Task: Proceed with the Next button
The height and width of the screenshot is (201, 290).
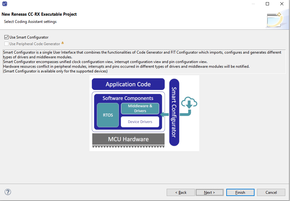Action: pyautogui.click(x=210, y=192)
